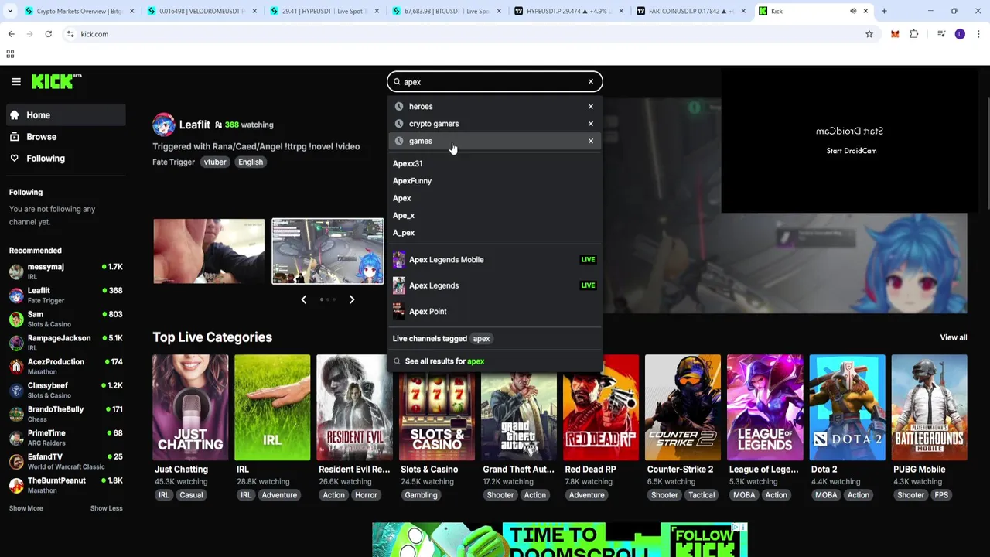Open Apex Point category result
This screenshot has width=990, height=557.
tap(494, 311)
